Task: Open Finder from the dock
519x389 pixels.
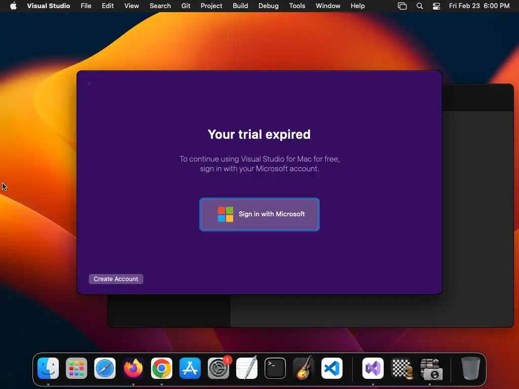Action: [x=48, y=368]
